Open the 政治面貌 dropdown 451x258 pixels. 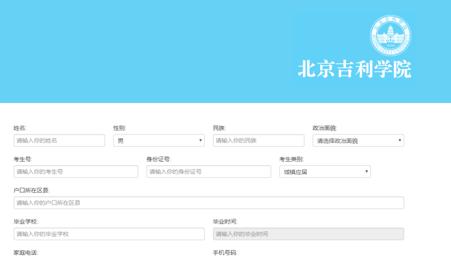pos(358,140)
